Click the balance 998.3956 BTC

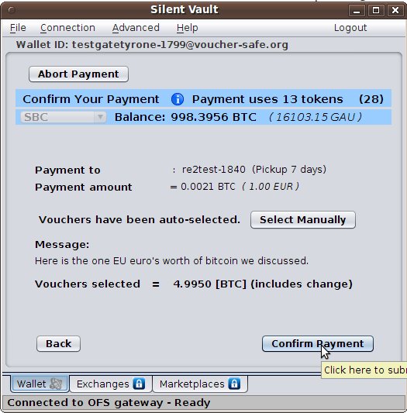pyautogui.click(x=213, y=117)
